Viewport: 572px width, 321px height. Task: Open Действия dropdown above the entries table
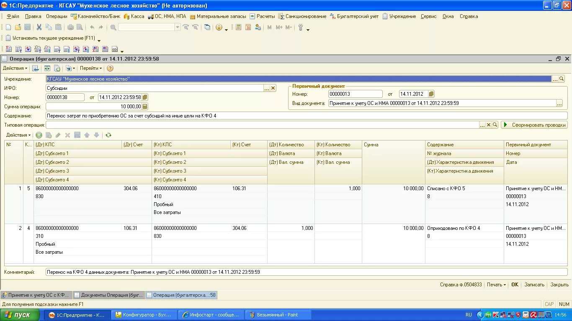pyautogui.click(x=18, y=135)
